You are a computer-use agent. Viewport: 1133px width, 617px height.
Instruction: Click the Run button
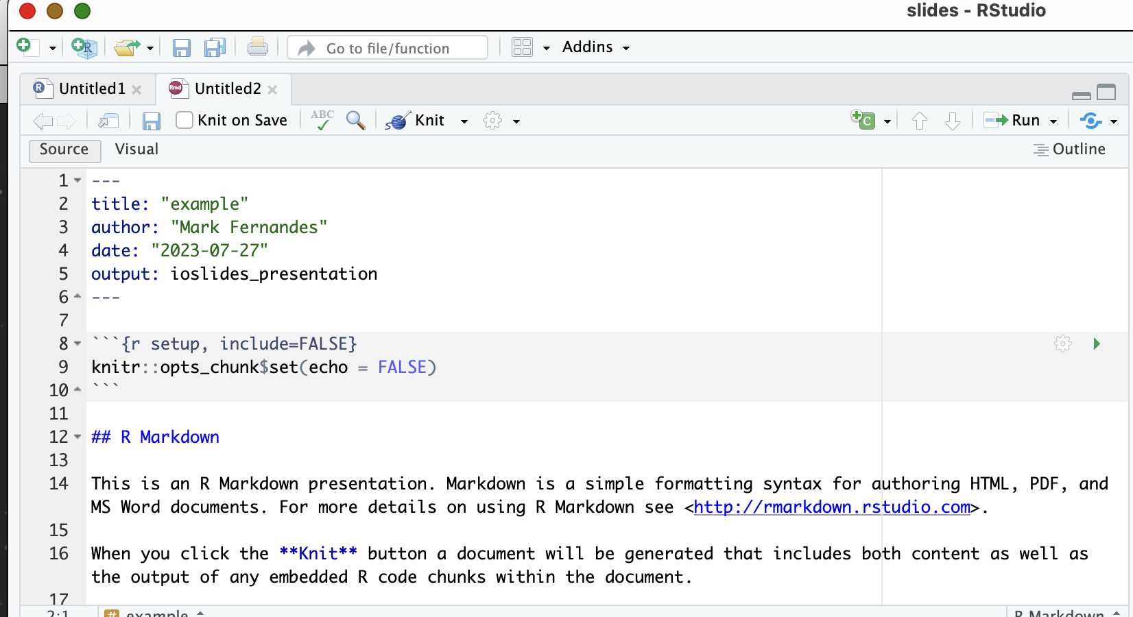(x=1012, y=120)
